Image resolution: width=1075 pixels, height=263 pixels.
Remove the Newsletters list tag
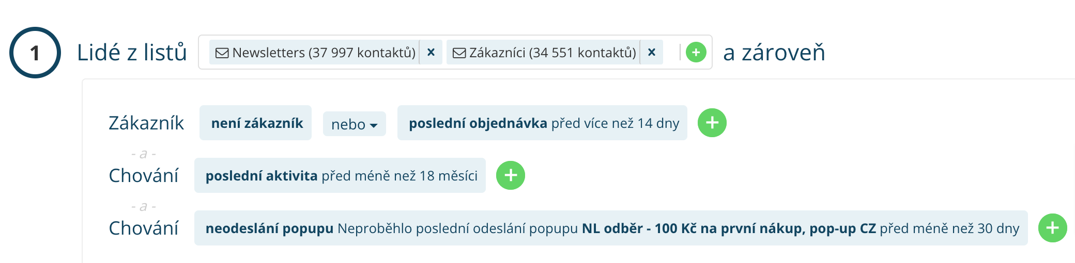[x=431, y=52]
